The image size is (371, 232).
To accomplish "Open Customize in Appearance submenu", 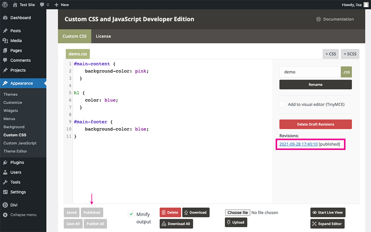I will point(13,102).
